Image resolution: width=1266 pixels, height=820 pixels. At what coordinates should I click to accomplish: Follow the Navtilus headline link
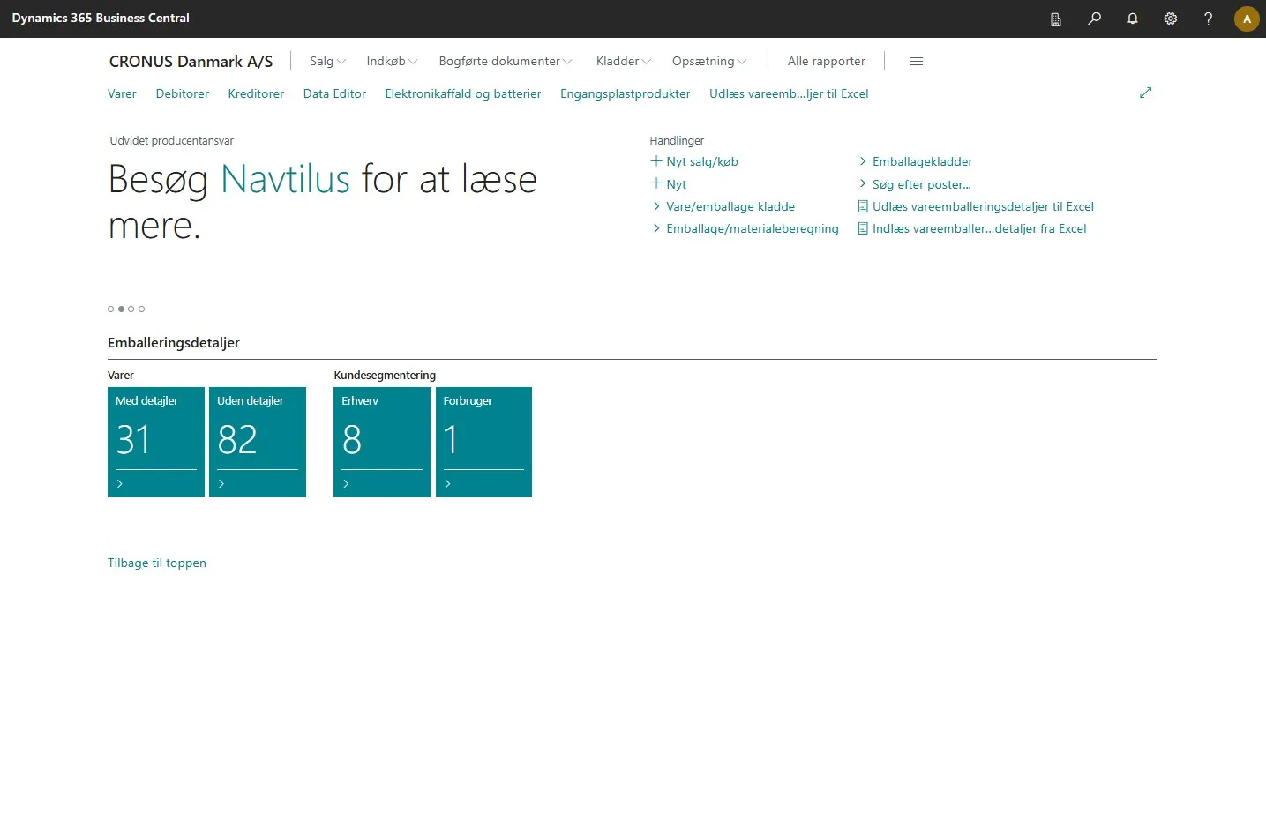286,179
